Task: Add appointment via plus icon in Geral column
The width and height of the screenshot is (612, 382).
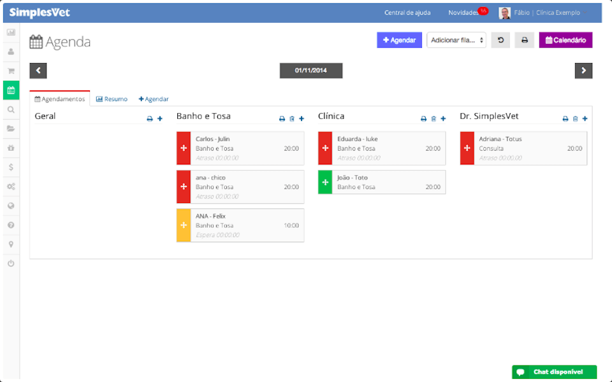Action: coord(159,118)
